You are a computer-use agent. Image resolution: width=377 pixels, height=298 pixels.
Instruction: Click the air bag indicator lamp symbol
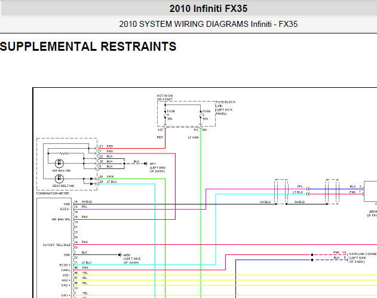(59, 164)
